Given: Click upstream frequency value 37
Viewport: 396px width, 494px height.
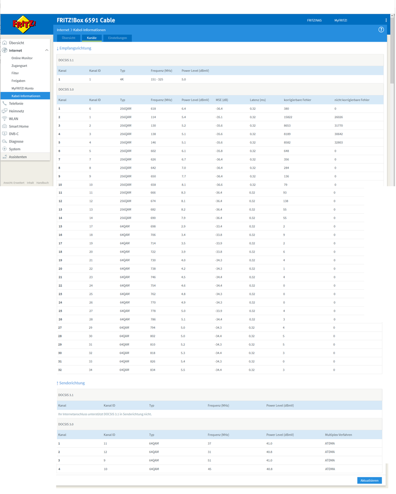Looking at the screenshot, I should point(210,444).
